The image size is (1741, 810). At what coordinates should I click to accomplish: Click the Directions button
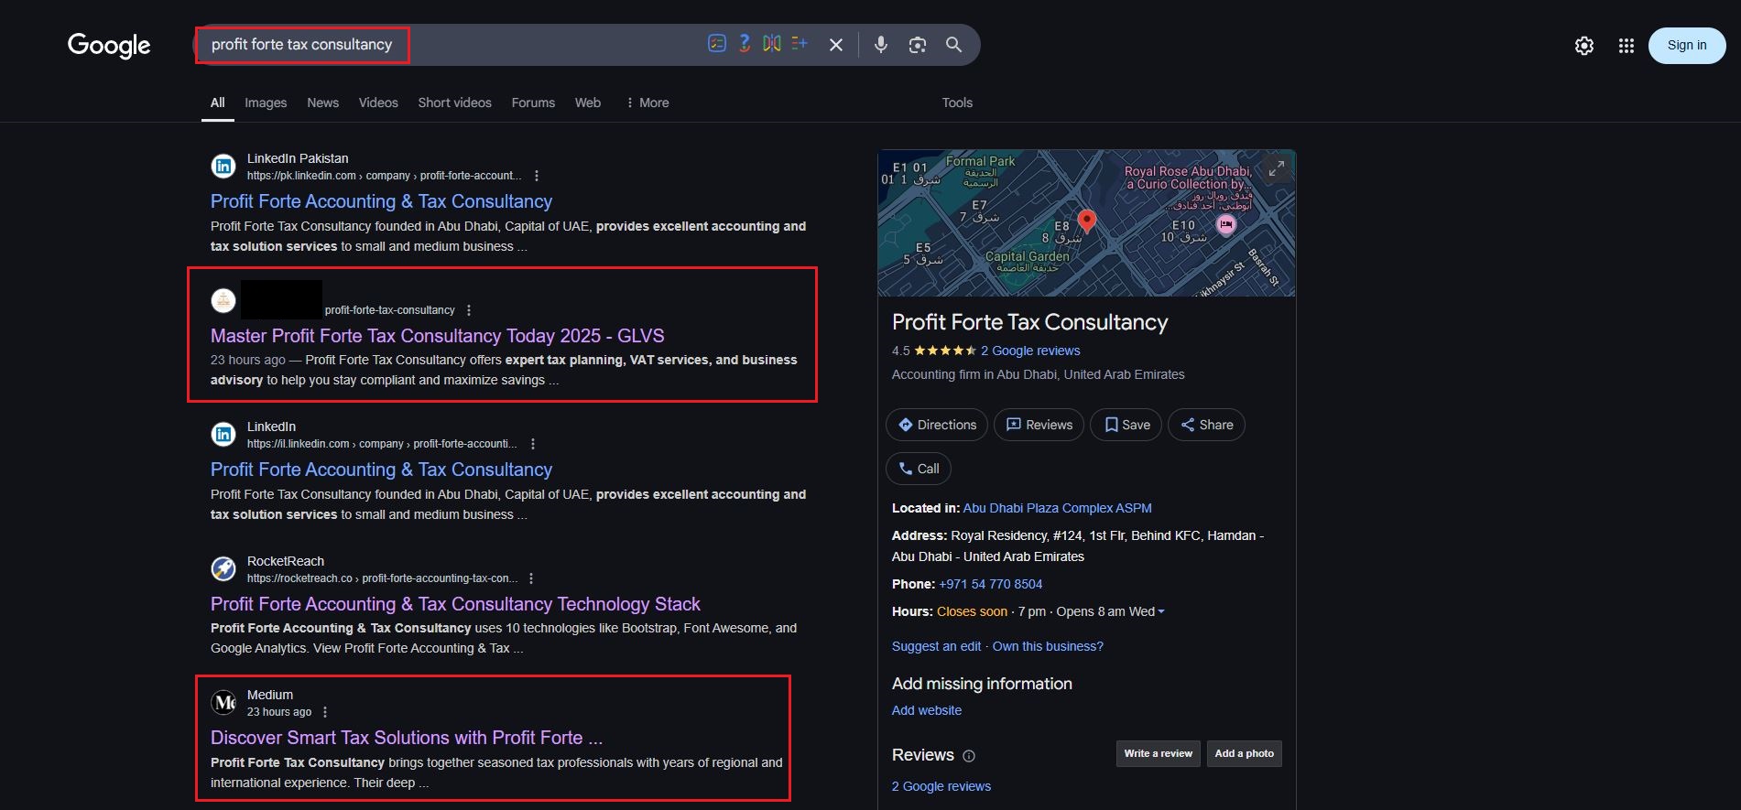936,425
